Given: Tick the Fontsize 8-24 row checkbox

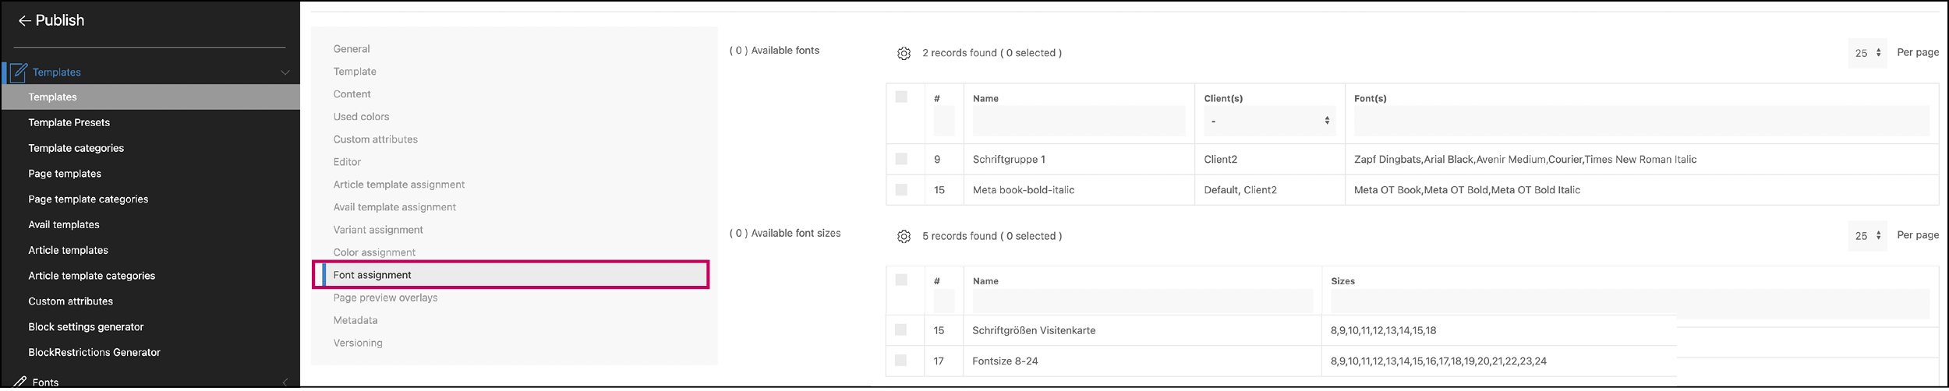Looking at the screenshot, I should click(x=900, y=361).
